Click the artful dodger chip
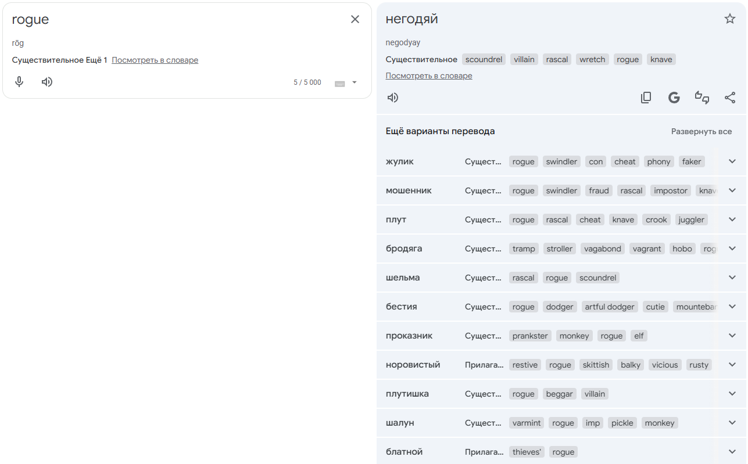This screenshot has height=464, width=748. (x=610, y=307)
